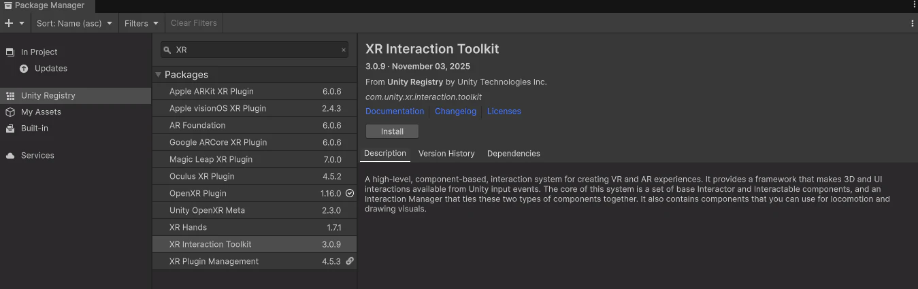Select Apple ARKit XR Plugin package

coord(255,91)
